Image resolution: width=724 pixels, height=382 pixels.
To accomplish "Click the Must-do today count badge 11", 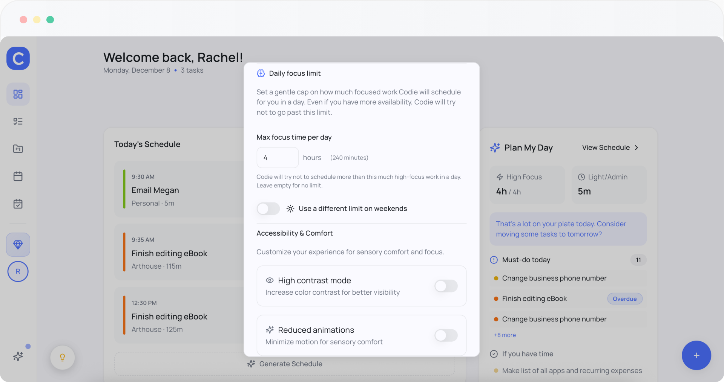I will point(638,260).
